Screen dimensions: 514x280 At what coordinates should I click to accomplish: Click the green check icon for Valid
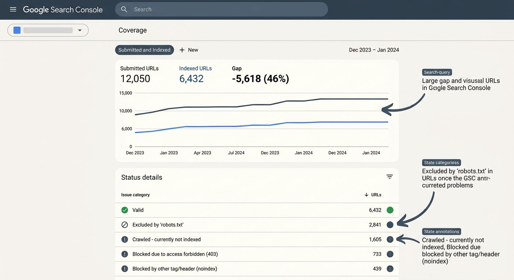pyautogui.click(x=125, y=210)
